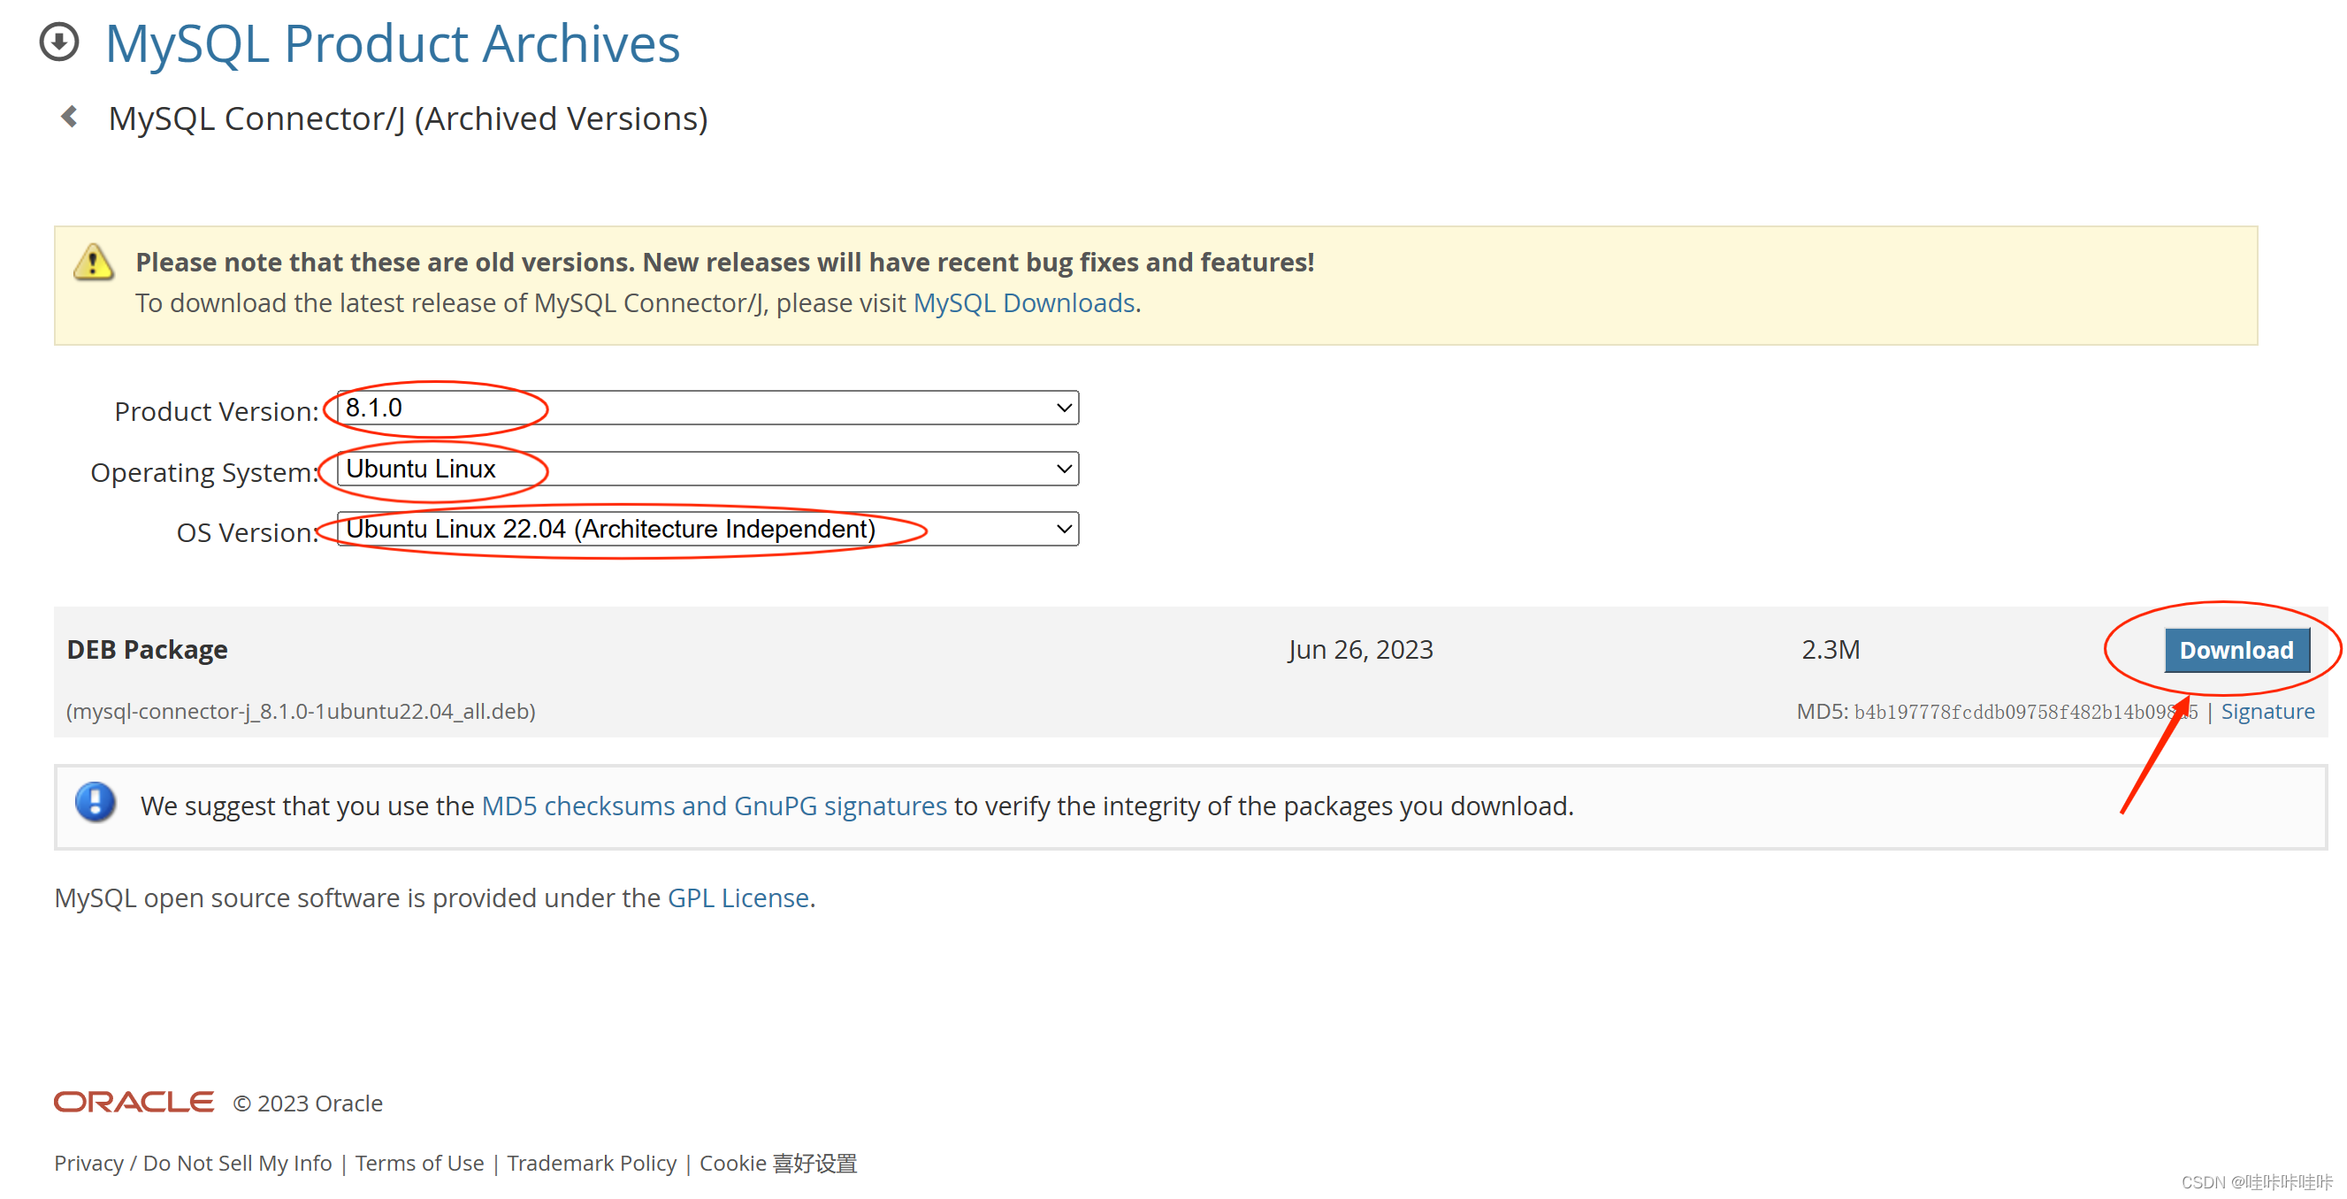Click the download circle icon beside page title

(59, 42)
